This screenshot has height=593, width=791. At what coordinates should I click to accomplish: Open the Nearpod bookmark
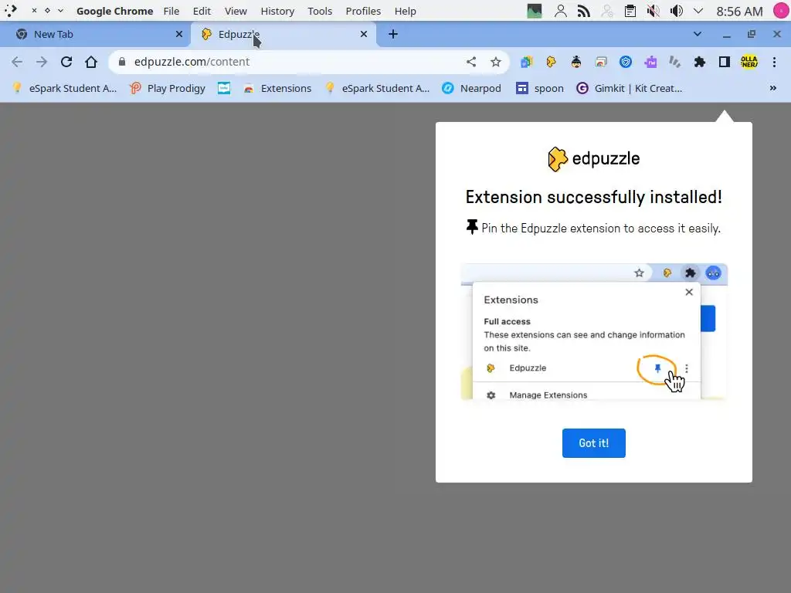pos(471,88)
